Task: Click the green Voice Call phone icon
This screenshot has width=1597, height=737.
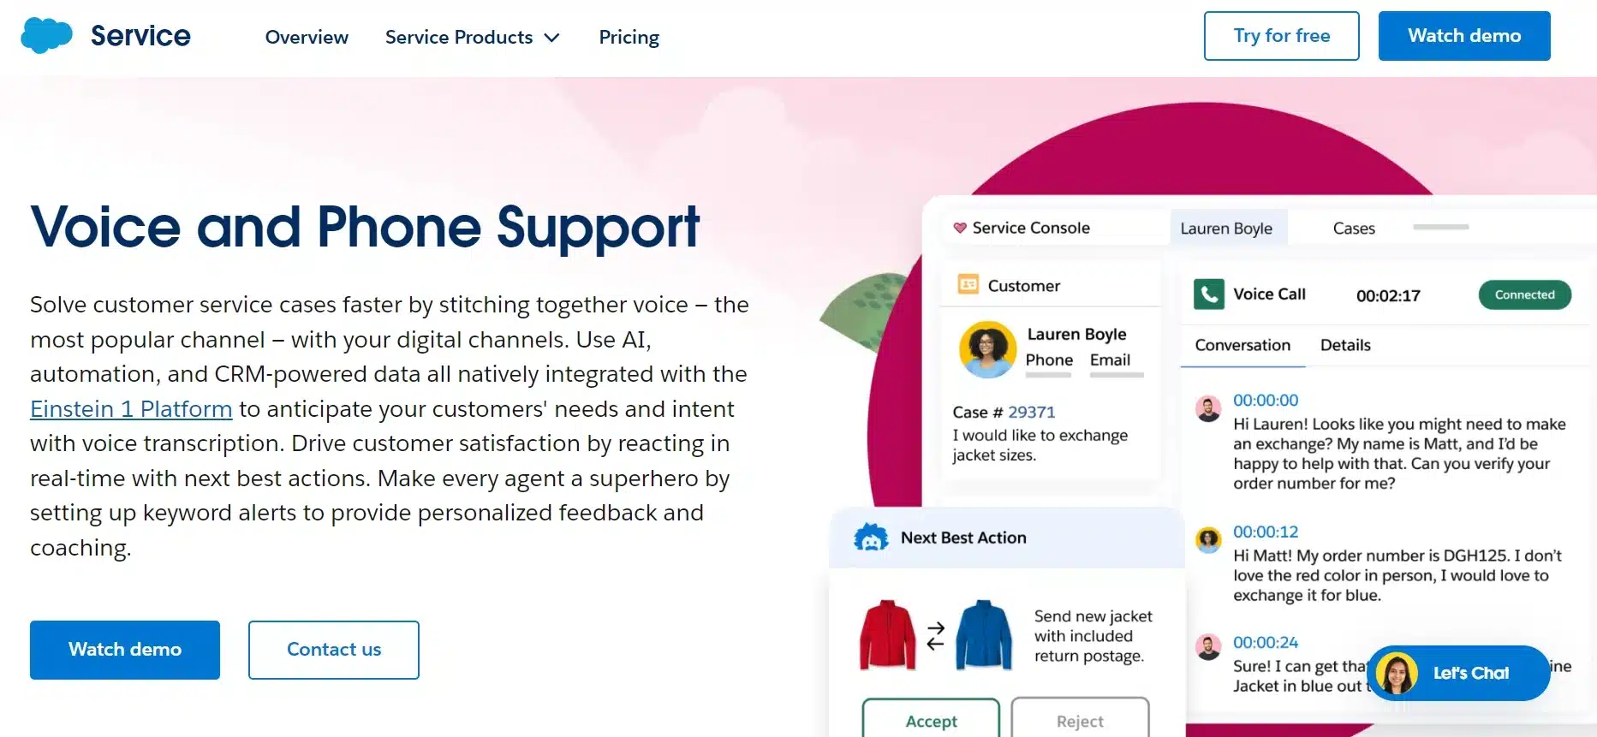Action: click(x=1208, y=294)
